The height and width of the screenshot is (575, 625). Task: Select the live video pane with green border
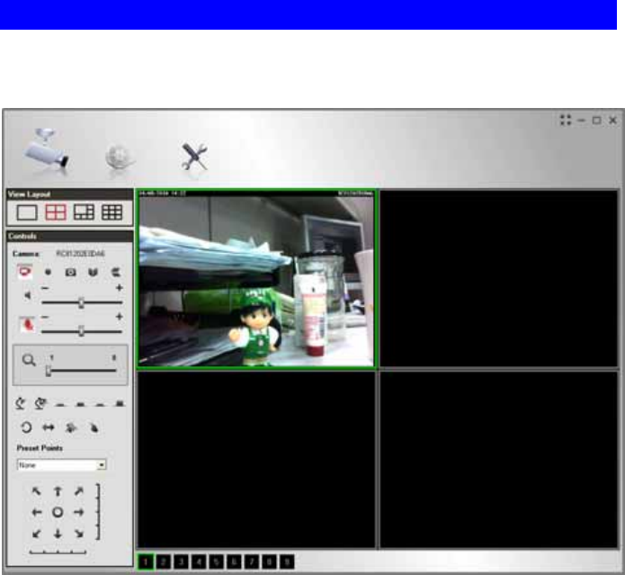pyautogui.click(x=256, y=279)
